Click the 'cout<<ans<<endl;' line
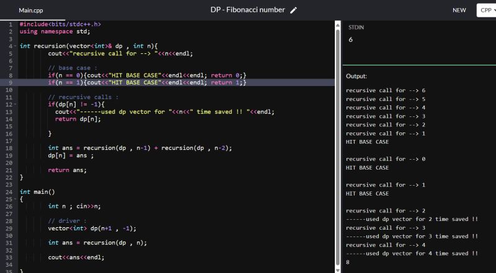This screenshot has width=496, height=273. pyautogui.click(x=76, y=257)
